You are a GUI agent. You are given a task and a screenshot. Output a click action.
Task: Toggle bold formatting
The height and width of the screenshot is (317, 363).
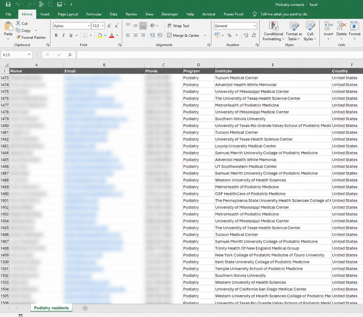(x=56, y=35)
